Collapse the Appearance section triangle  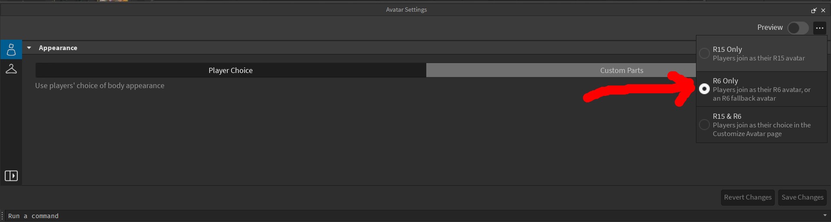29,48
